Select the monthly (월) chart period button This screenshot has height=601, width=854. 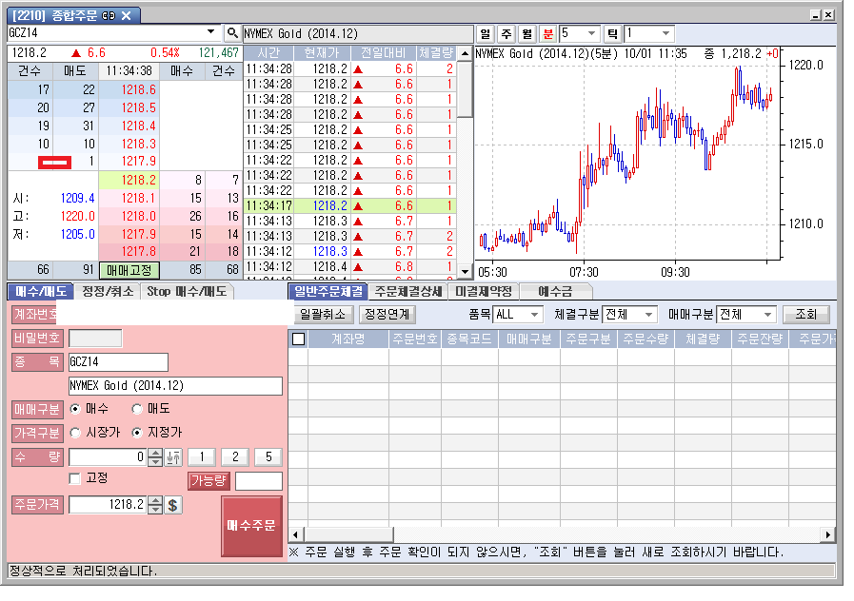[526, 33]
